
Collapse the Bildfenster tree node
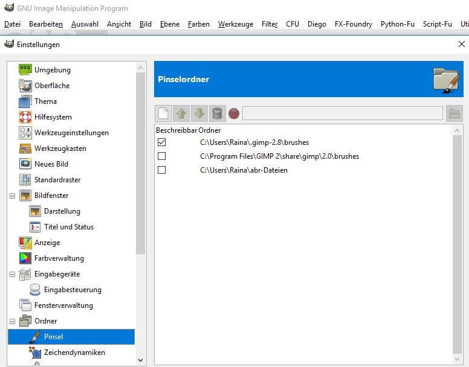point(12,196)
